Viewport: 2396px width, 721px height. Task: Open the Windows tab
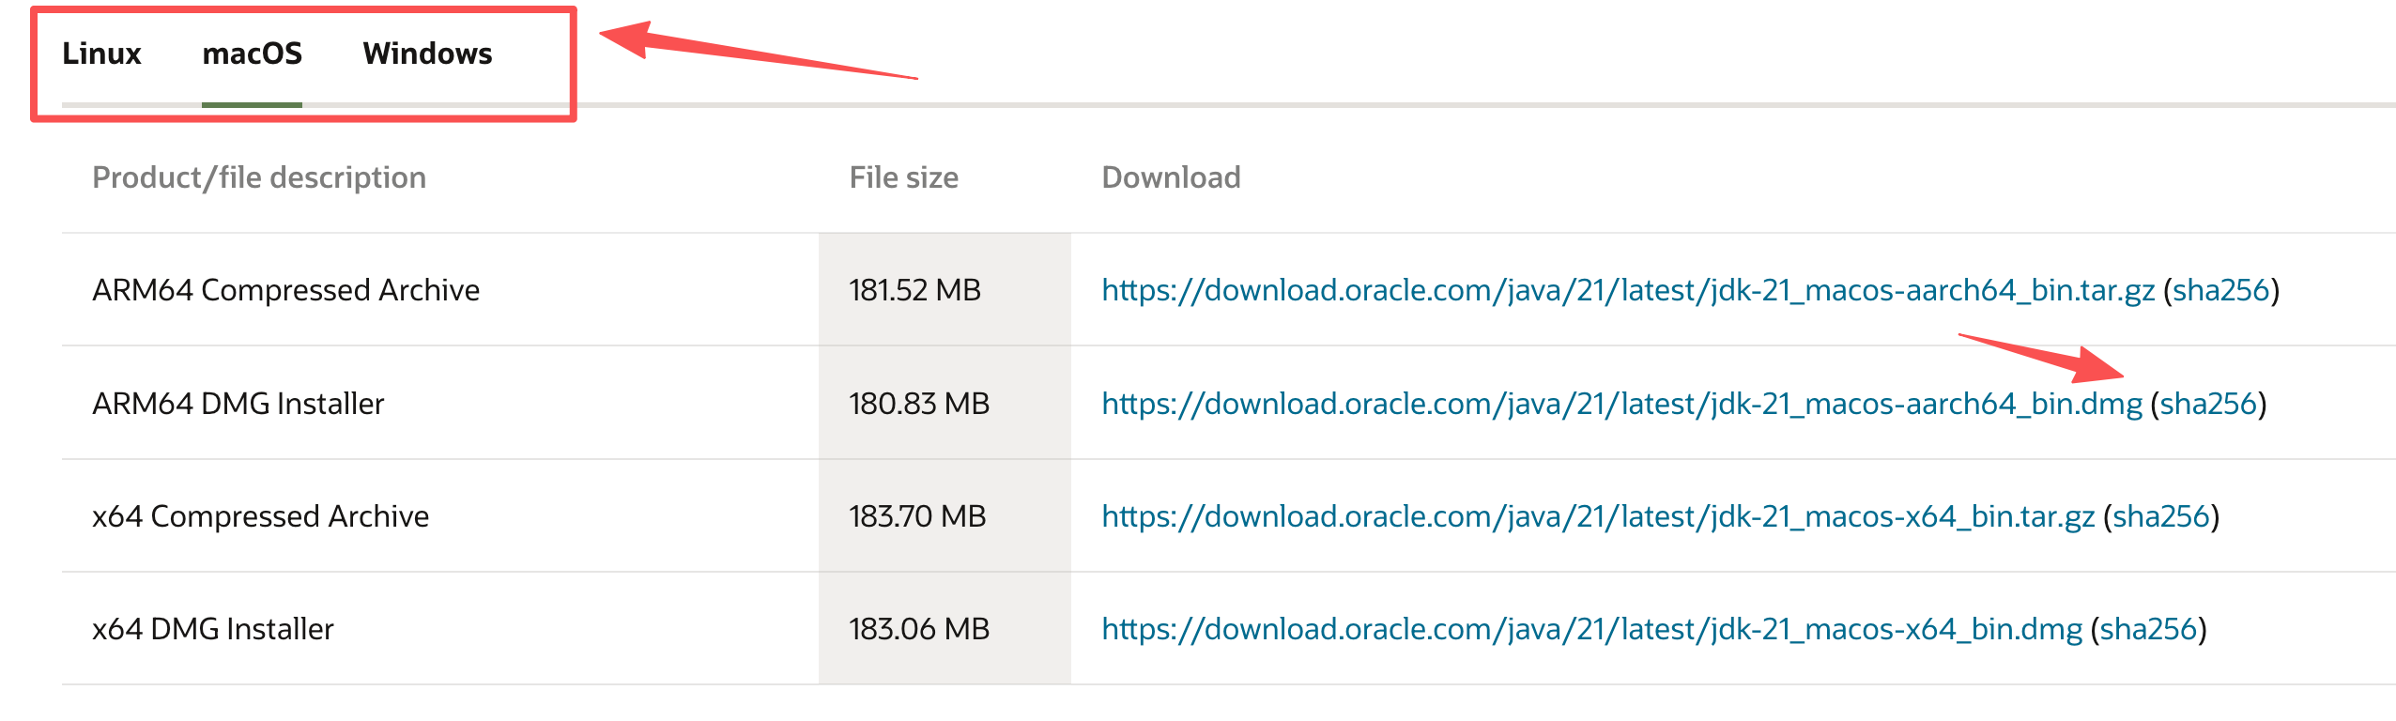click(427, 54)
